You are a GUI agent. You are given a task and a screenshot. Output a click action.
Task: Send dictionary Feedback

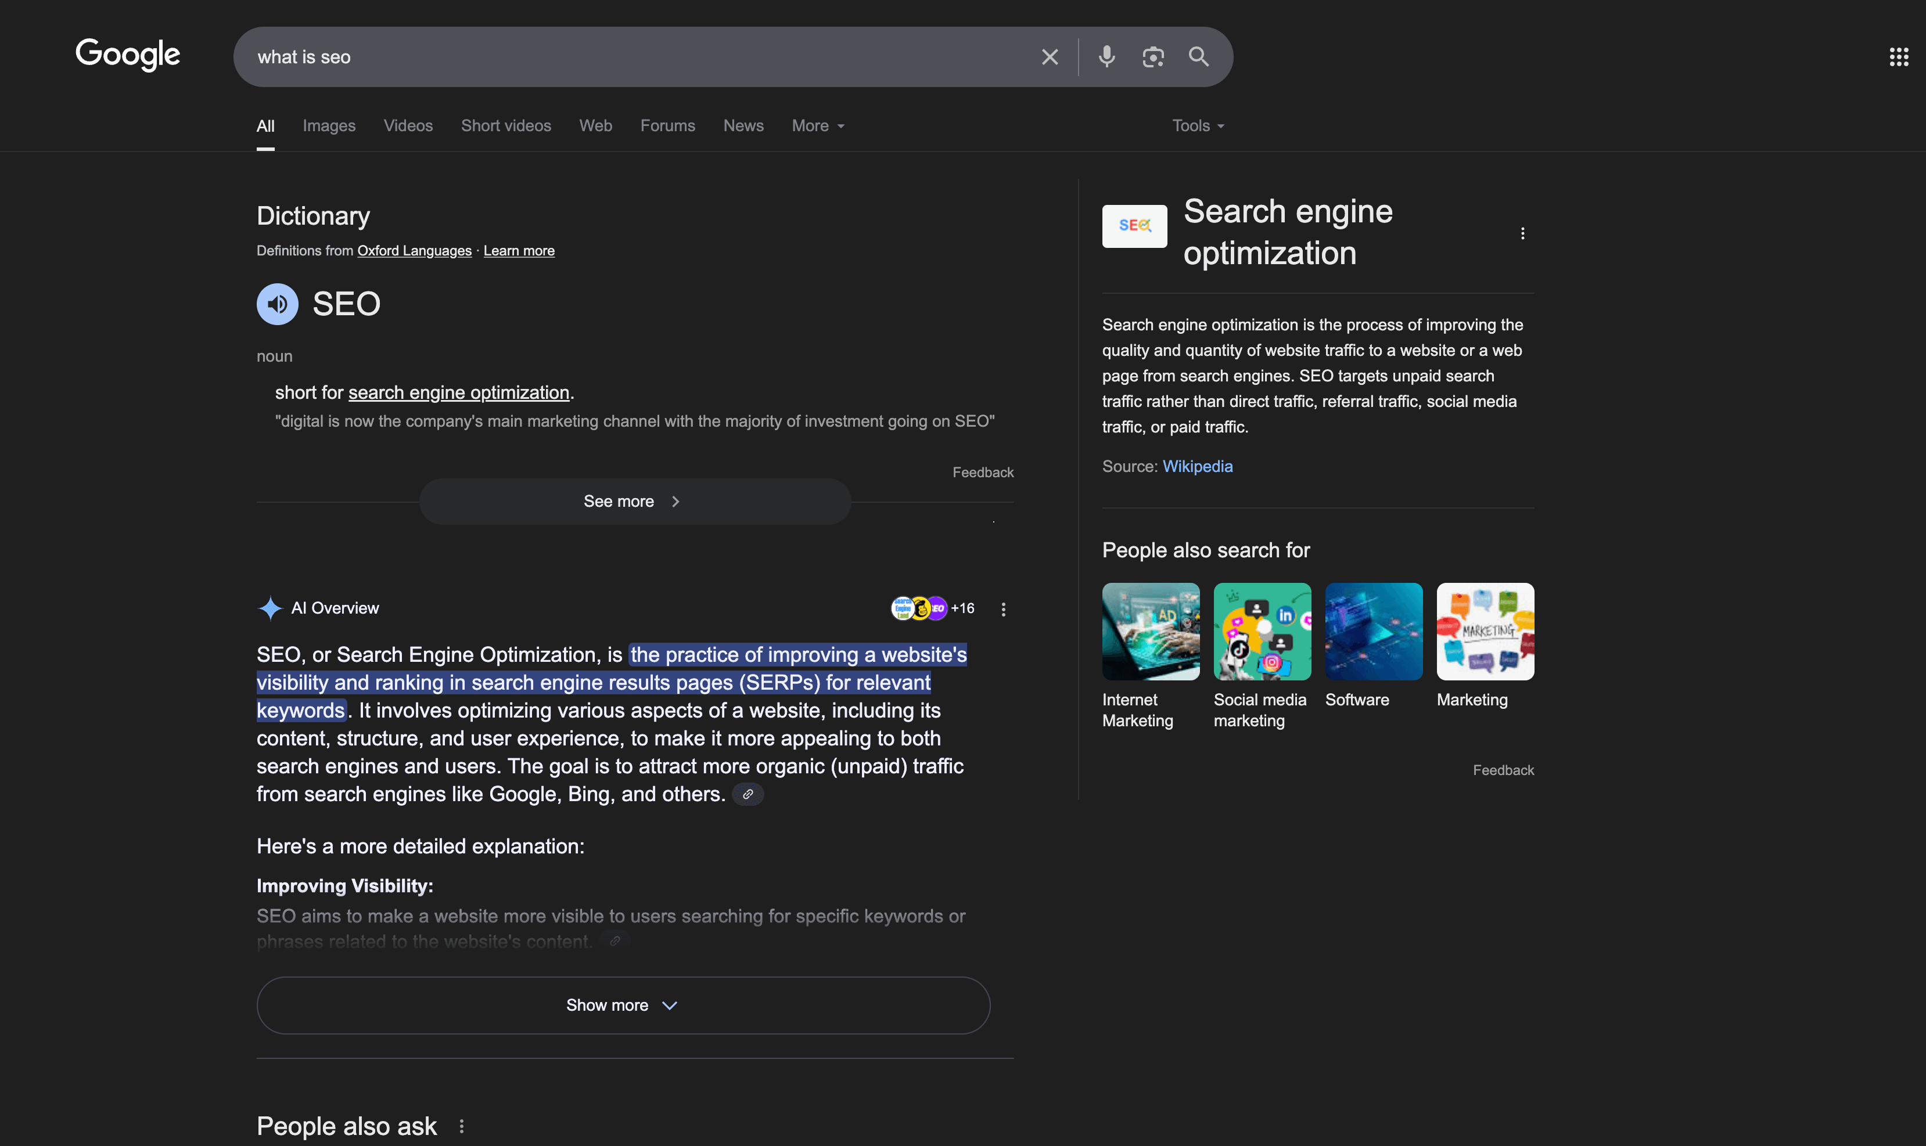(x=983, y=473)
